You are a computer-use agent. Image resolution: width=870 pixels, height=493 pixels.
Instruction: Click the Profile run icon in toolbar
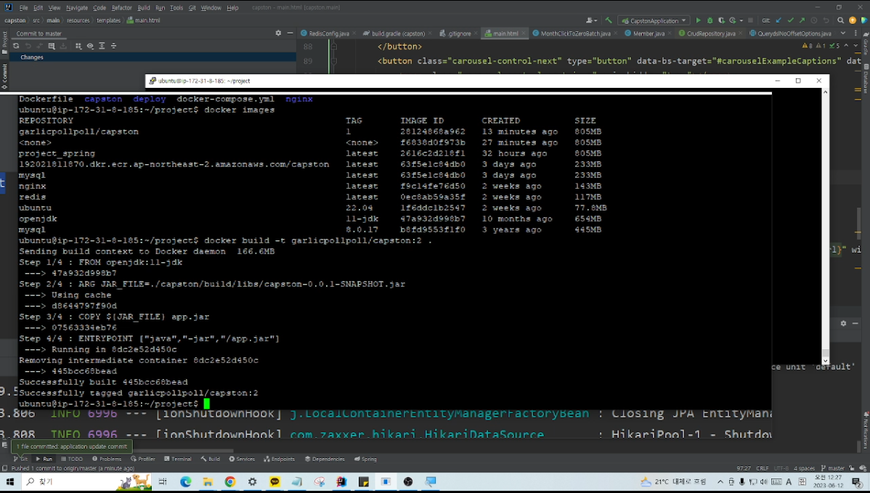(733, 20)
